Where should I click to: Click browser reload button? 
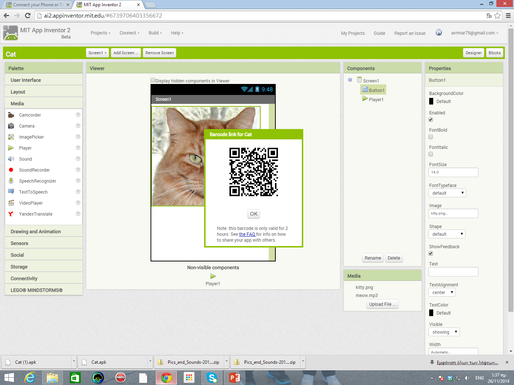click(28, 15)
